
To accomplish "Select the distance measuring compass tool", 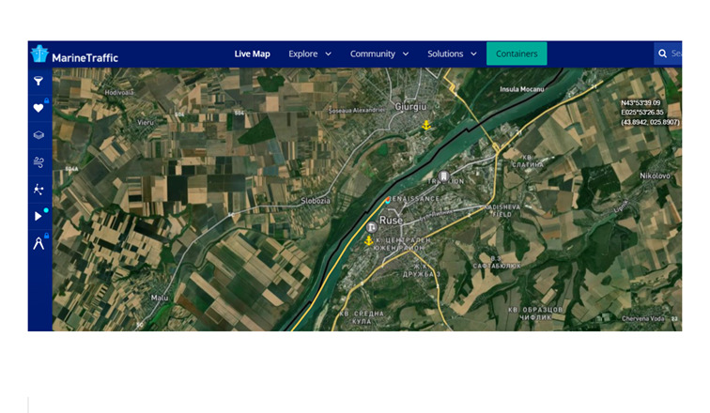I will coord(39,243).
